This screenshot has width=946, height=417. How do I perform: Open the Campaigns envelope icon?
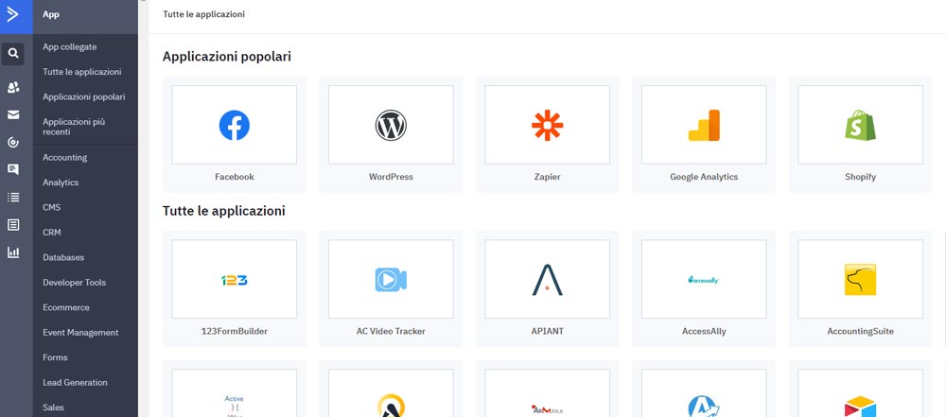(13, 114)
